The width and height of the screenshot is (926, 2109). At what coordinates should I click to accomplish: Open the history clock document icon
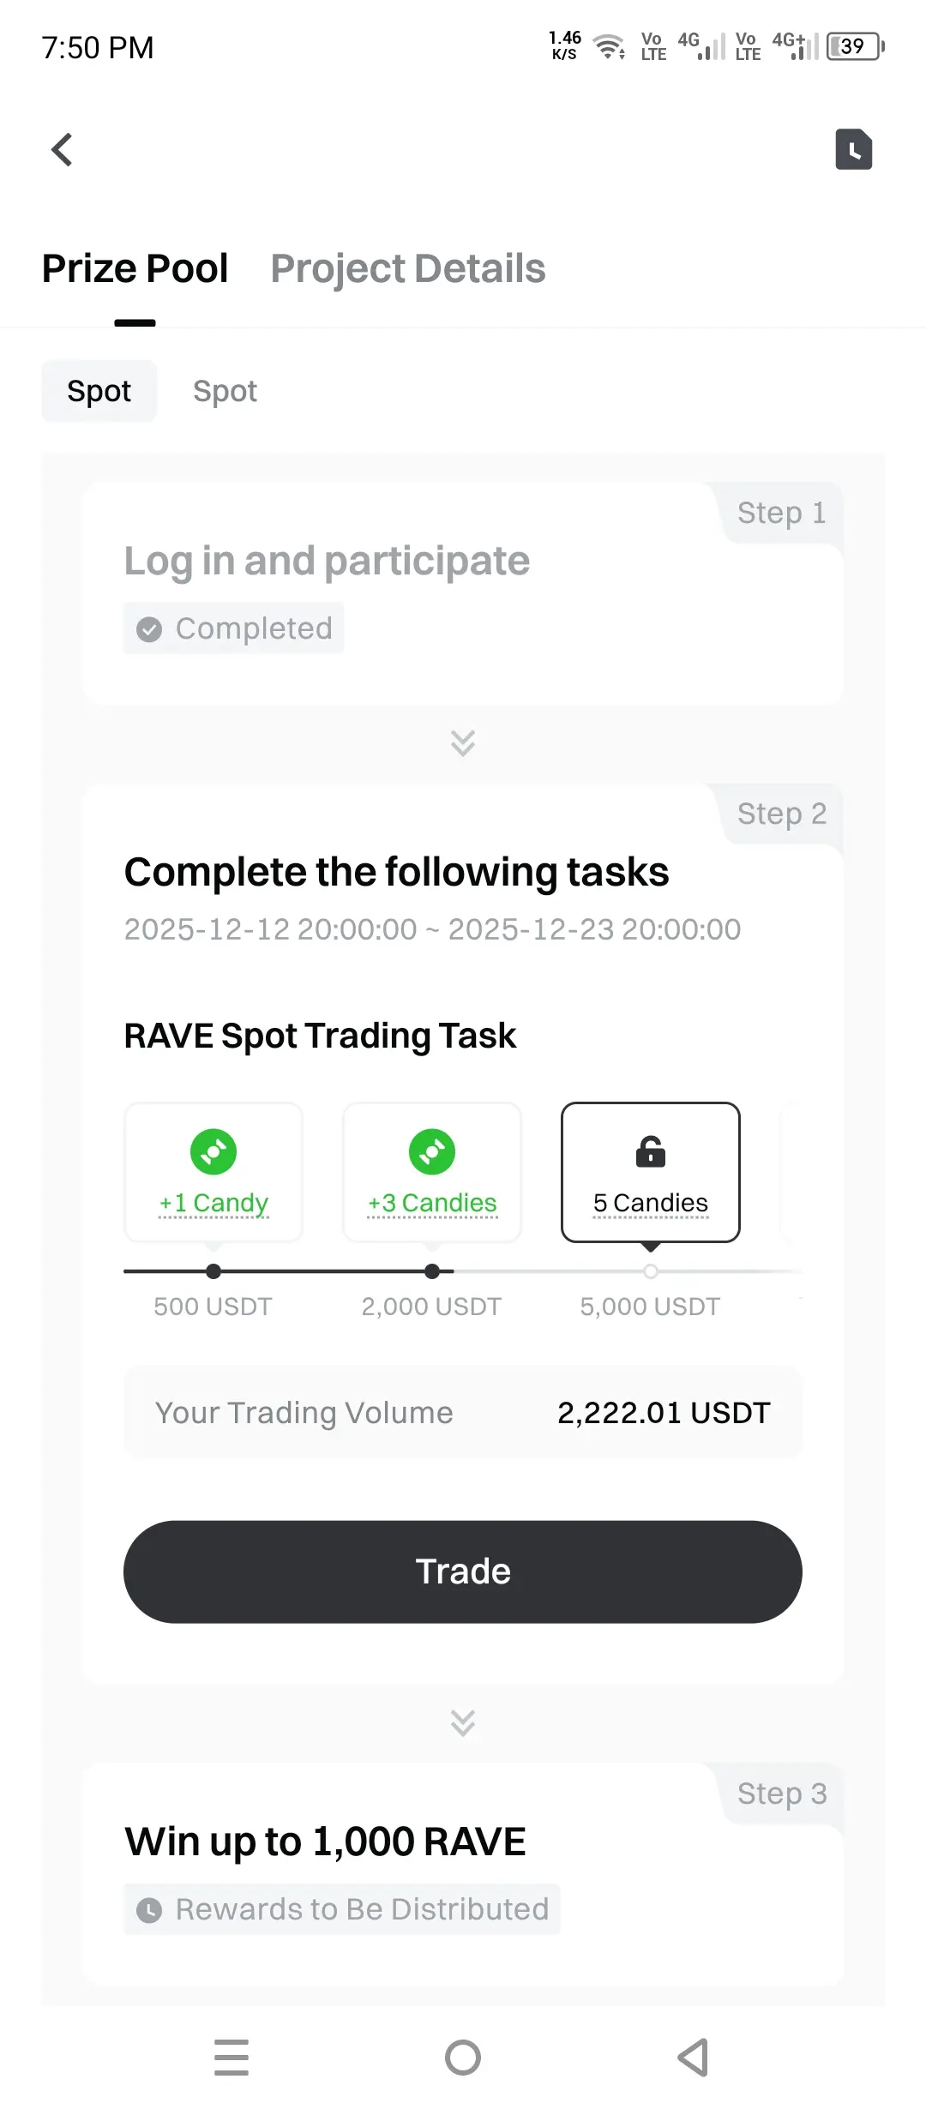pyautogui.click(x=853, y=150)
